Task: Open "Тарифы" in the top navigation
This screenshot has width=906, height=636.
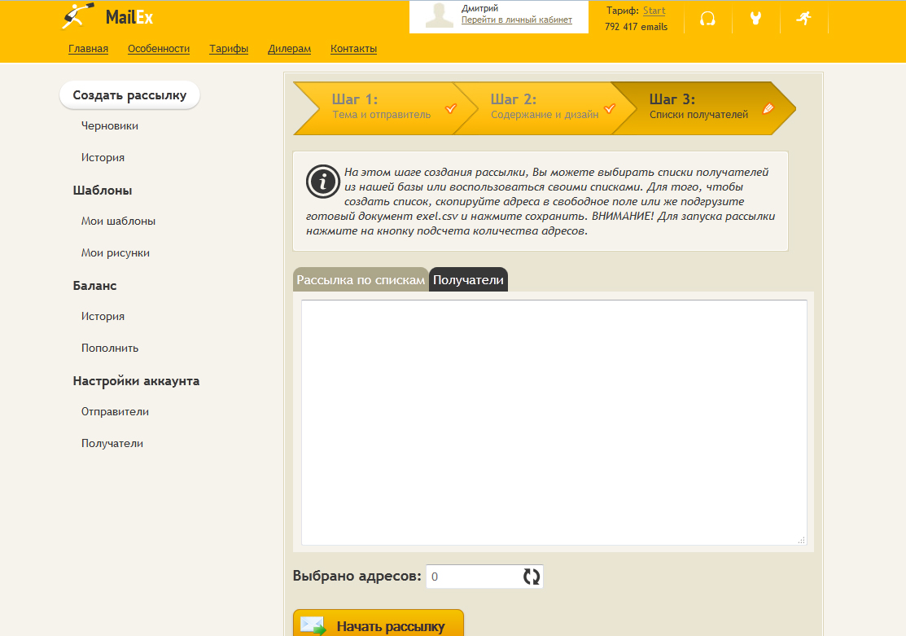Action: click(x=229, y=49)
